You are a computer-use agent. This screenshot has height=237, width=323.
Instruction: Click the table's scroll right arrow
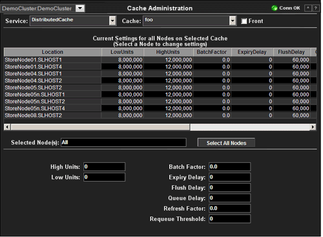pyautogui.click(x=313, y=127)
